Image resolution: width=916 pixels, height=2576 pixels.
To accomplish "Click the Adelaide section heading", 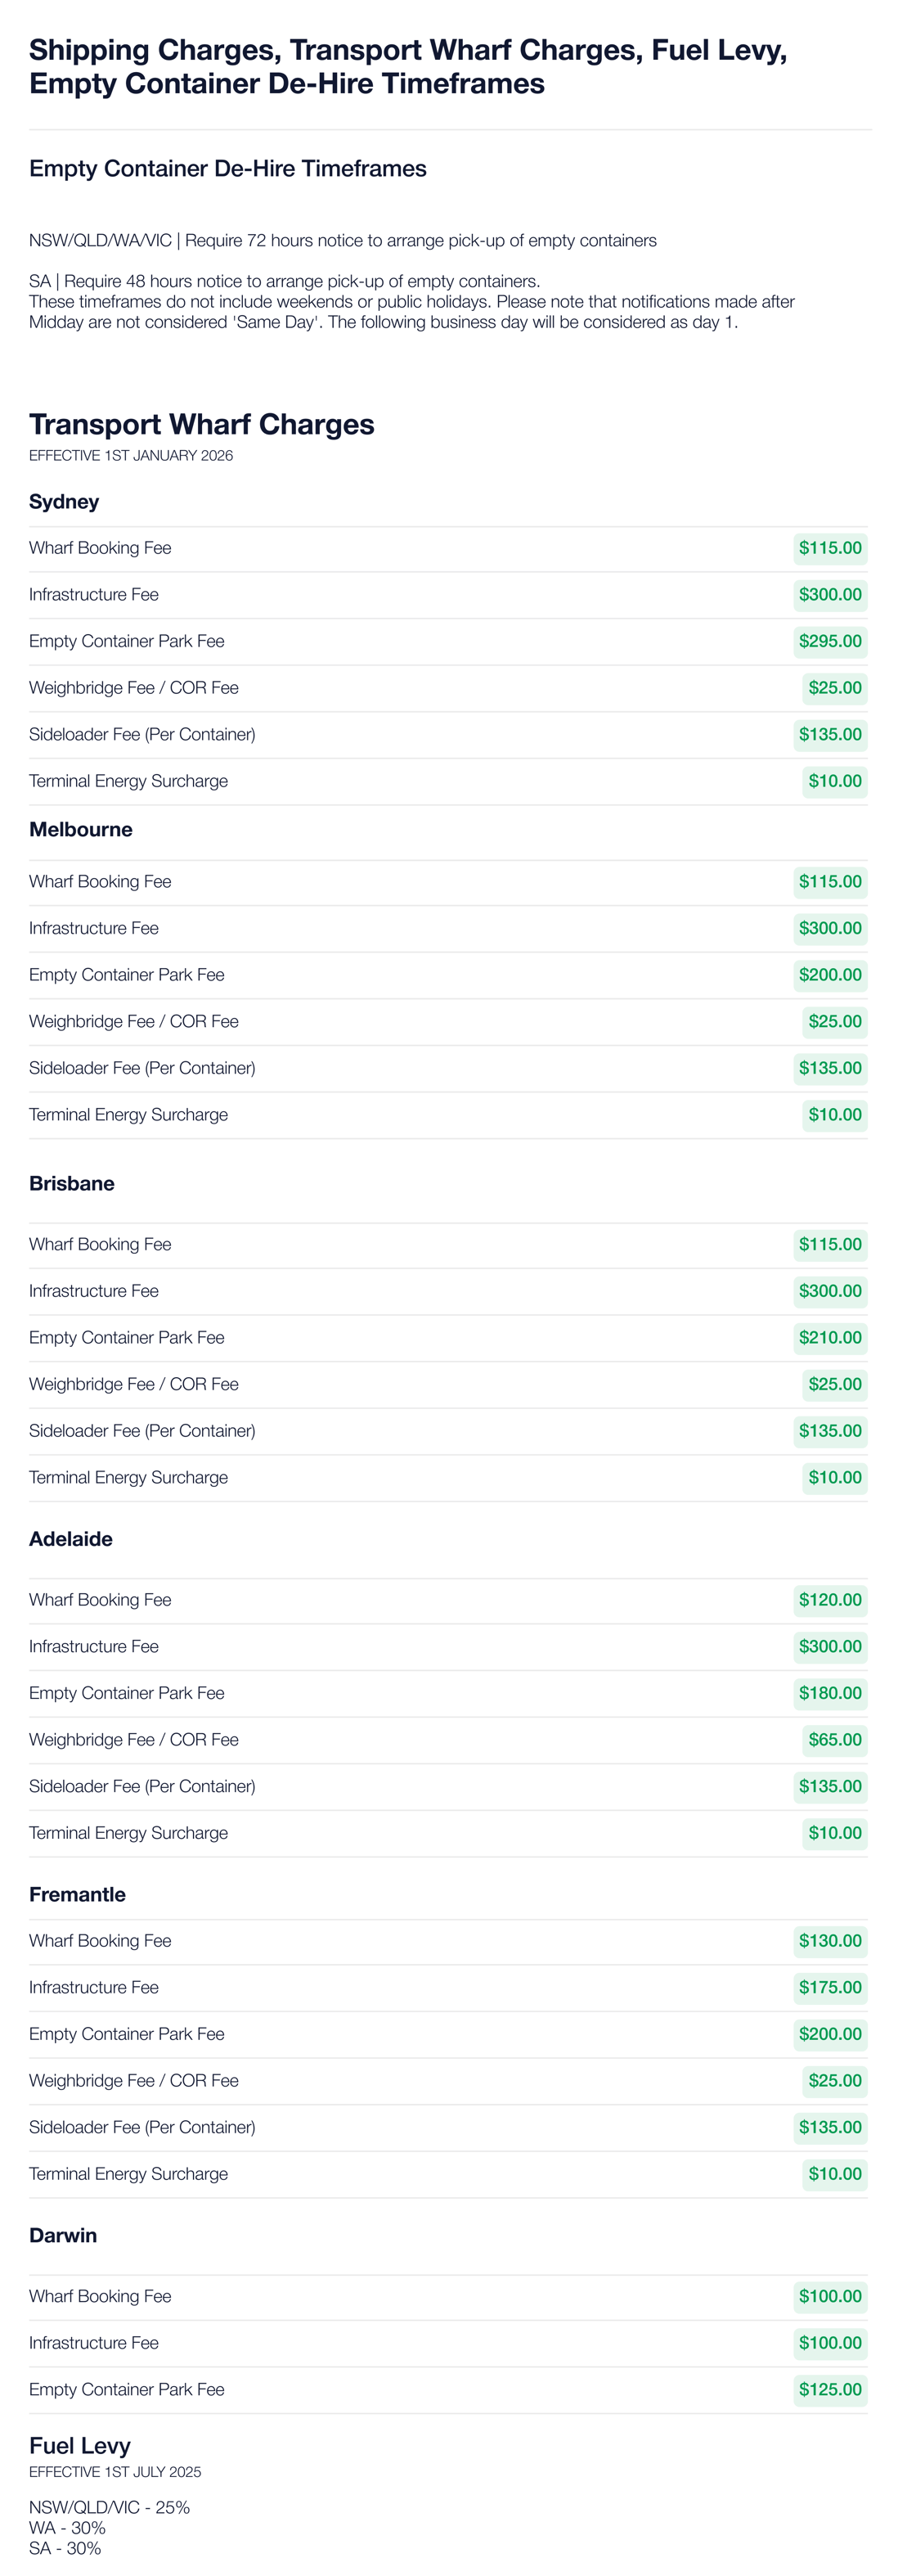I will [x=70, y=1538].
